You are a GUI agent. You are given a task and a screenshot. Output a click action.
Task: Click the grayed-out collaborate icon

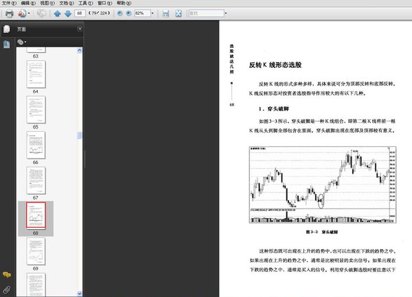[41, 13]
